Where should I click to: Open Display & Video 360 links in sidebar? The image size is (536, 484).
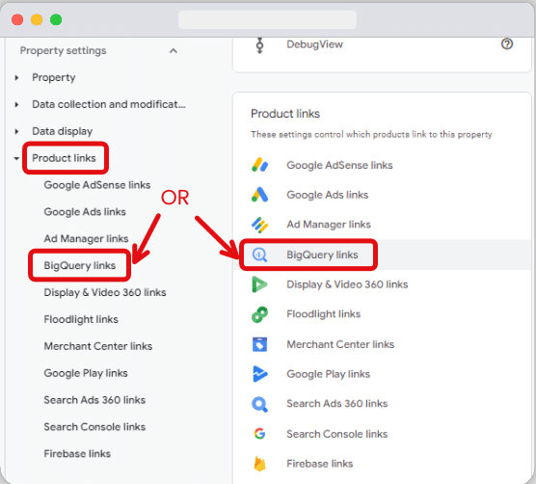(105, 292)
